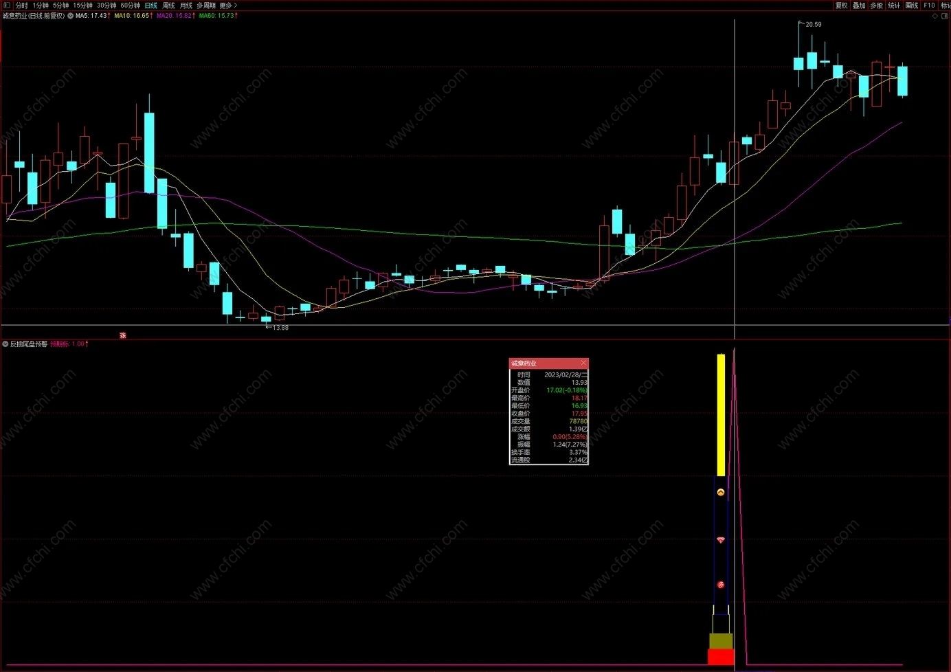The width and height of the screenshot is (951, 672).
Task: Switch to 月线 monthly chart
Action: tap(186, 5)
